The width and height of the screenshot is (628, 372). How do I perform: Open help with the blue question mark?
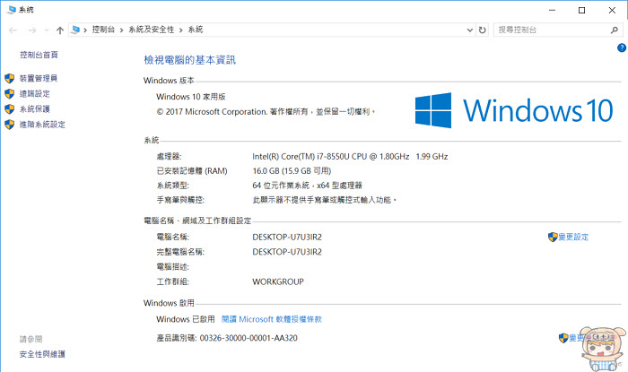pos(622,48)
